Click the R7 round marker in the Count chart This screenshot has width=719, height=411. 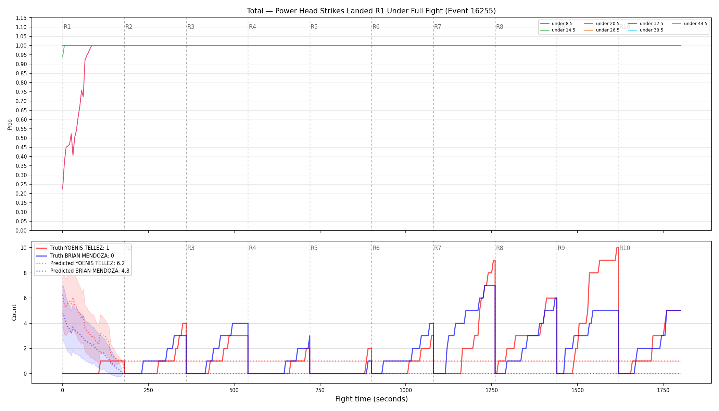pyautogui.click(x=438, y=248)
